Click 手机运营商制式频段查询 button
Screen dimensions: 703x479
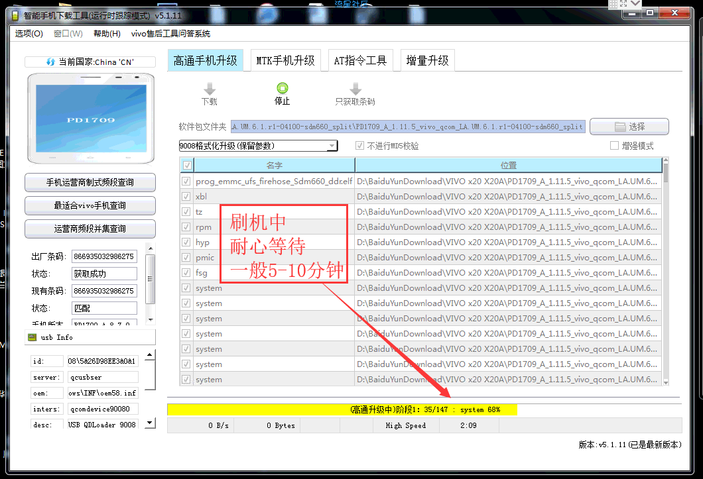pyautogui.click(x=90, y=182)
